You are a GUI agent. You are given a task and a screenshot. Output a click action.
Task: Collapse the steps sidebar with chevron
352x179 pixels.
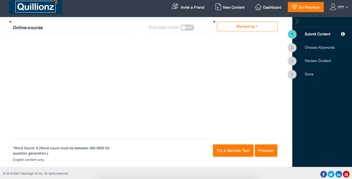click(297, 22)
